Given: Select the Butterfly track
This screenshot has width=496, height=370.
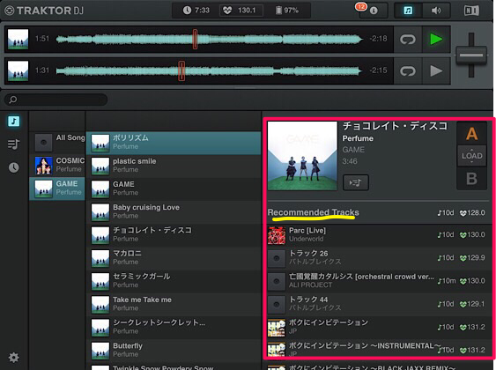Looking at the screenshot, I should (174, 350).
